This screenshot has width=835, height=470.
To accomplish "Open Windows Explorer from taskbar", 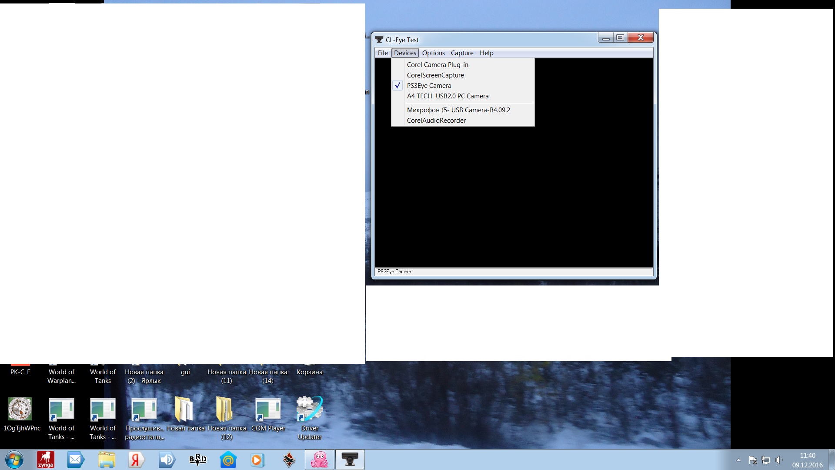I will click(107, 460).
